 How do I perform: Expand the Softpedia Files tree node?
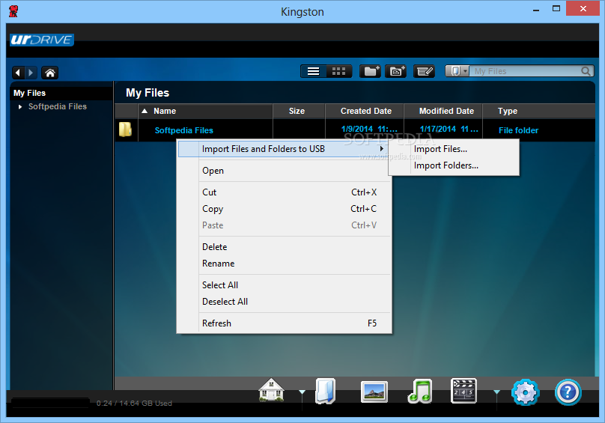coord(20,106)
